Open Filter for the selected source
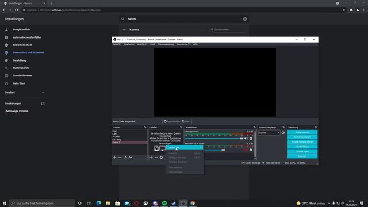Viewport: 368px width, 207px height. point(186,121)
